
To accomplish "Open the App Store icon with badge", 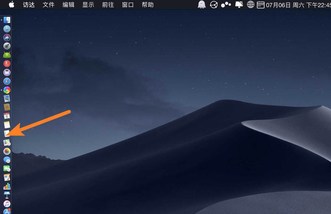I will pos(7,211).
